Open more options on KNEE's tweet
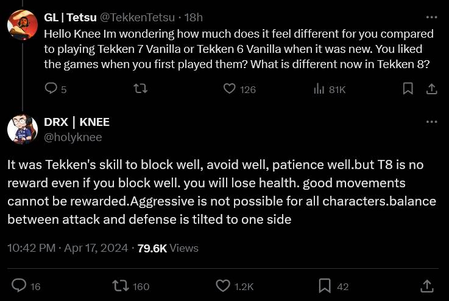The height and width of the screenshot is (301, 449). (431, 122)
